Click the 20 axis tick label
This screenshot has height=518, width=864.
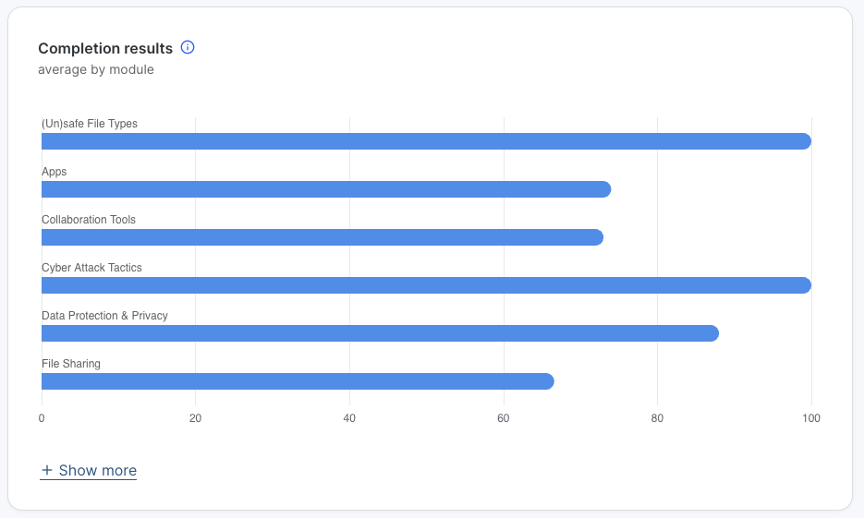(195, 418)
